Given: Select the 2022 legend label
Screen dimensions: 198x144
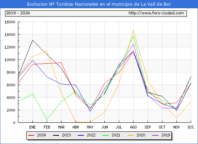Looking at the screenshot, I should click(91, 135).
